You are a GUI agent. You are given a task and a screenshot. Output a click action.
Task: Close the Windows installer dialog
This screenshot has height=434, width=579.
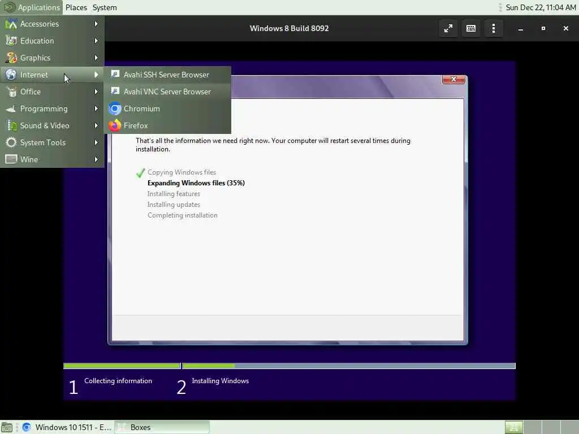point(453,79)
